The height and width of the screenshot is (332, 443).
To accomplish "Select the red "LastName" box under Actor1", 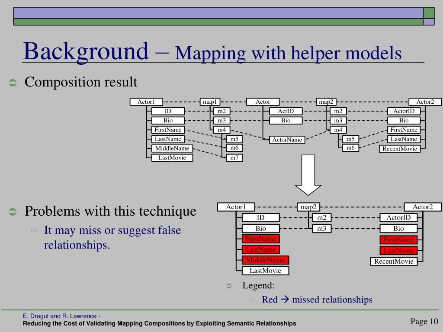I will [261, 249].
